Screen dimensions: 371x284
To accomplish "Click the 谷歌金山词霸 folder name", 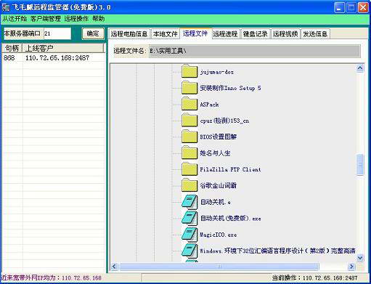I will [219, 186].
